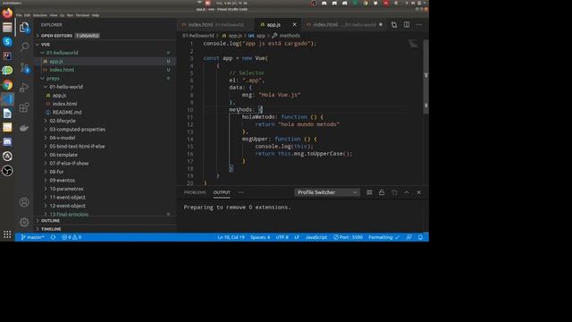The image size is (572, 322).
Task: Open the Run and Debug view
Action: point(24,88)
